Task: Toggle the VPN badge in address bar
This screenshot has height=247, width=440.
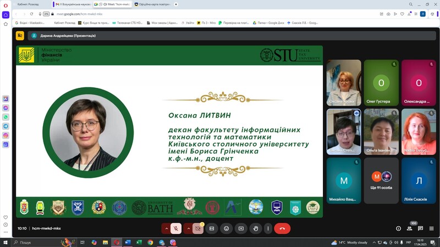Action: (46, 14)
